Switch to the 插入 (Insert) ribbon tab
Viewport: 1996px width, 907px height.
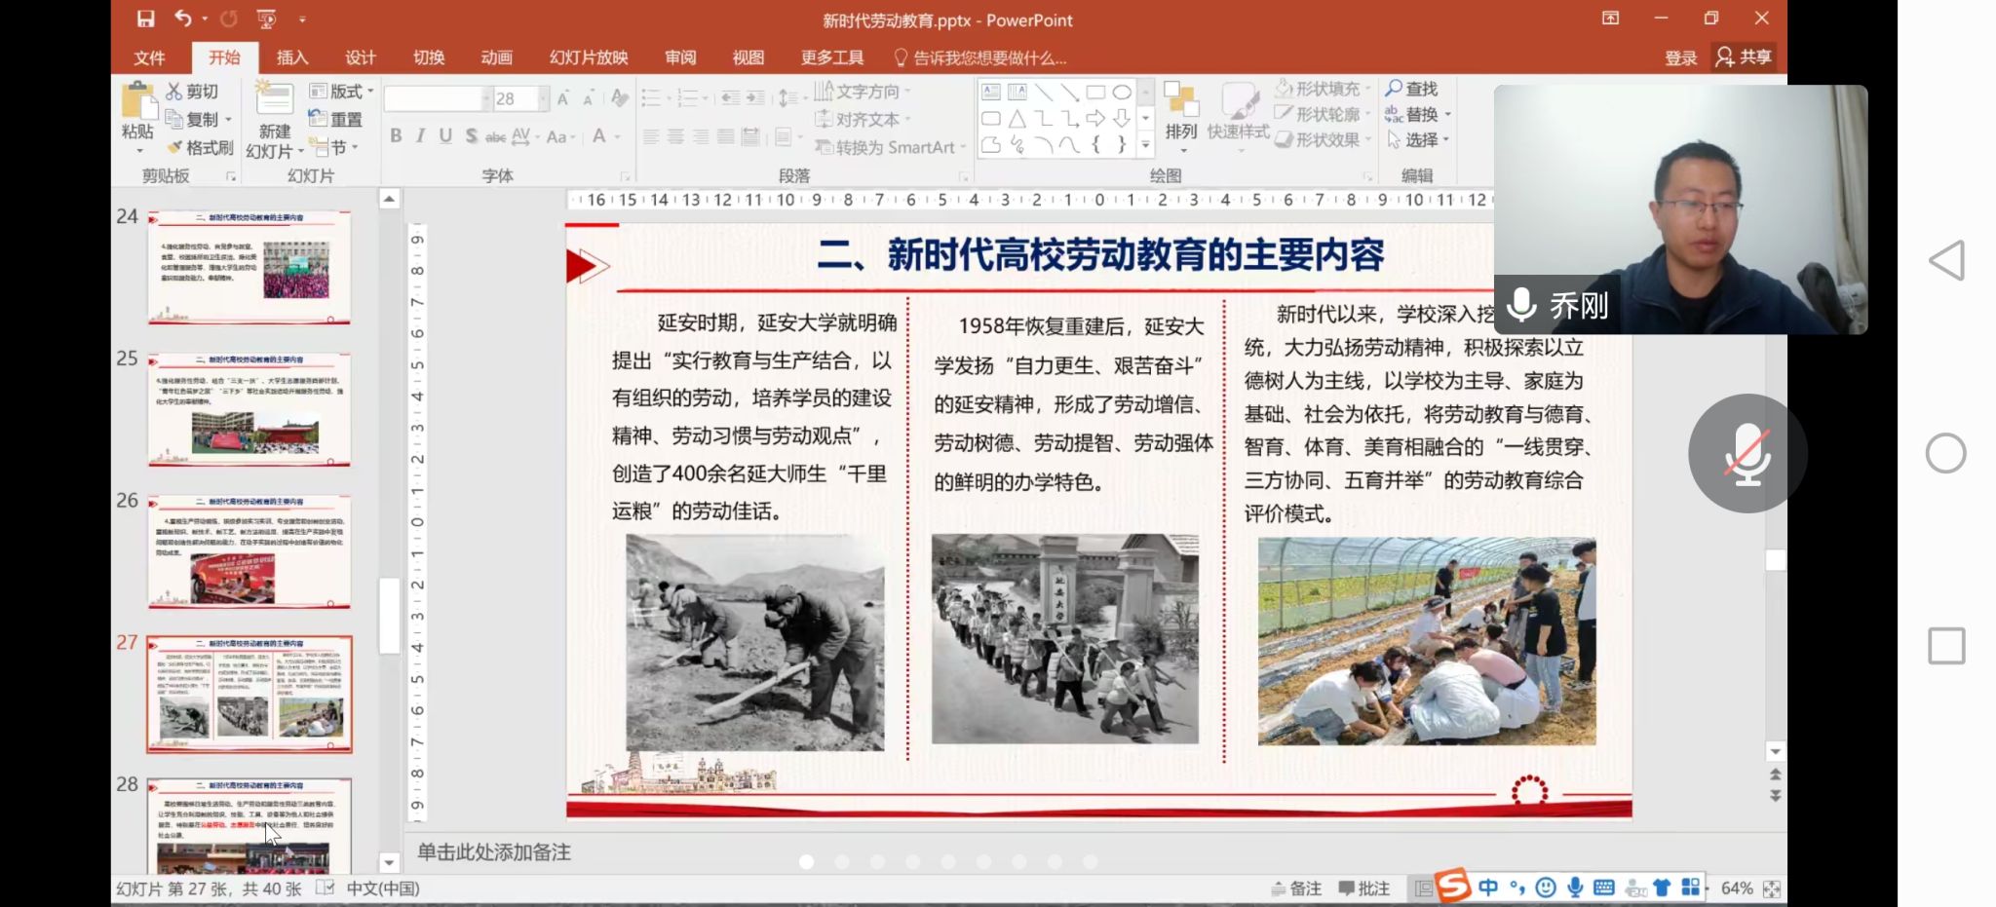click(291, 57)
